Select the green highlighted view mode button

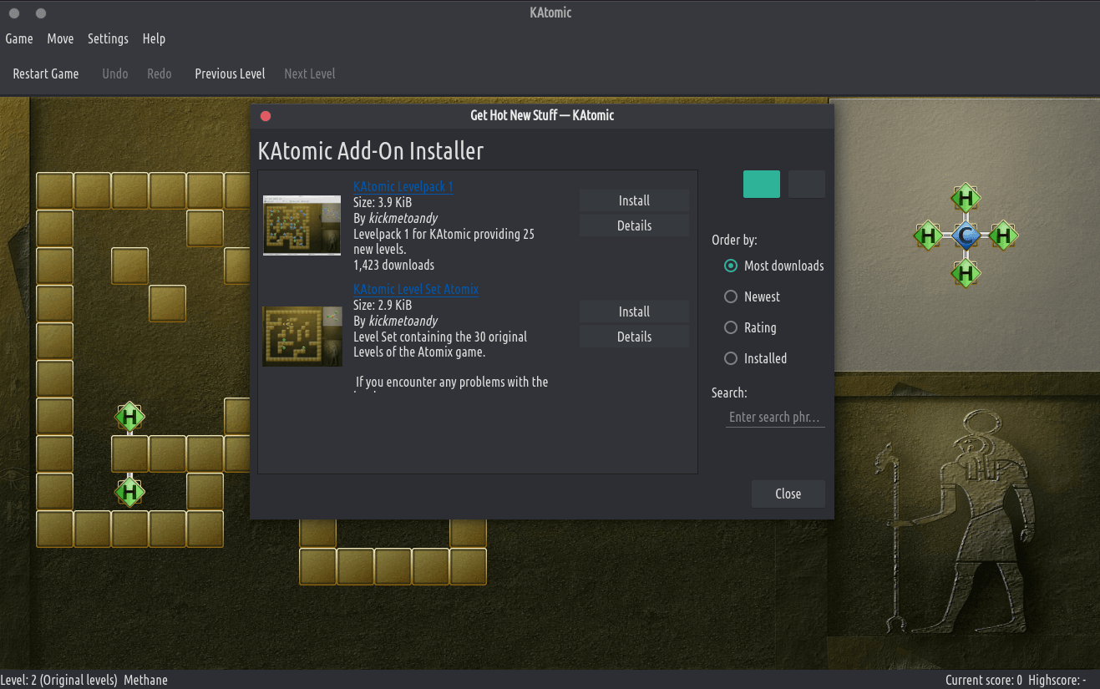click(761, 184)
